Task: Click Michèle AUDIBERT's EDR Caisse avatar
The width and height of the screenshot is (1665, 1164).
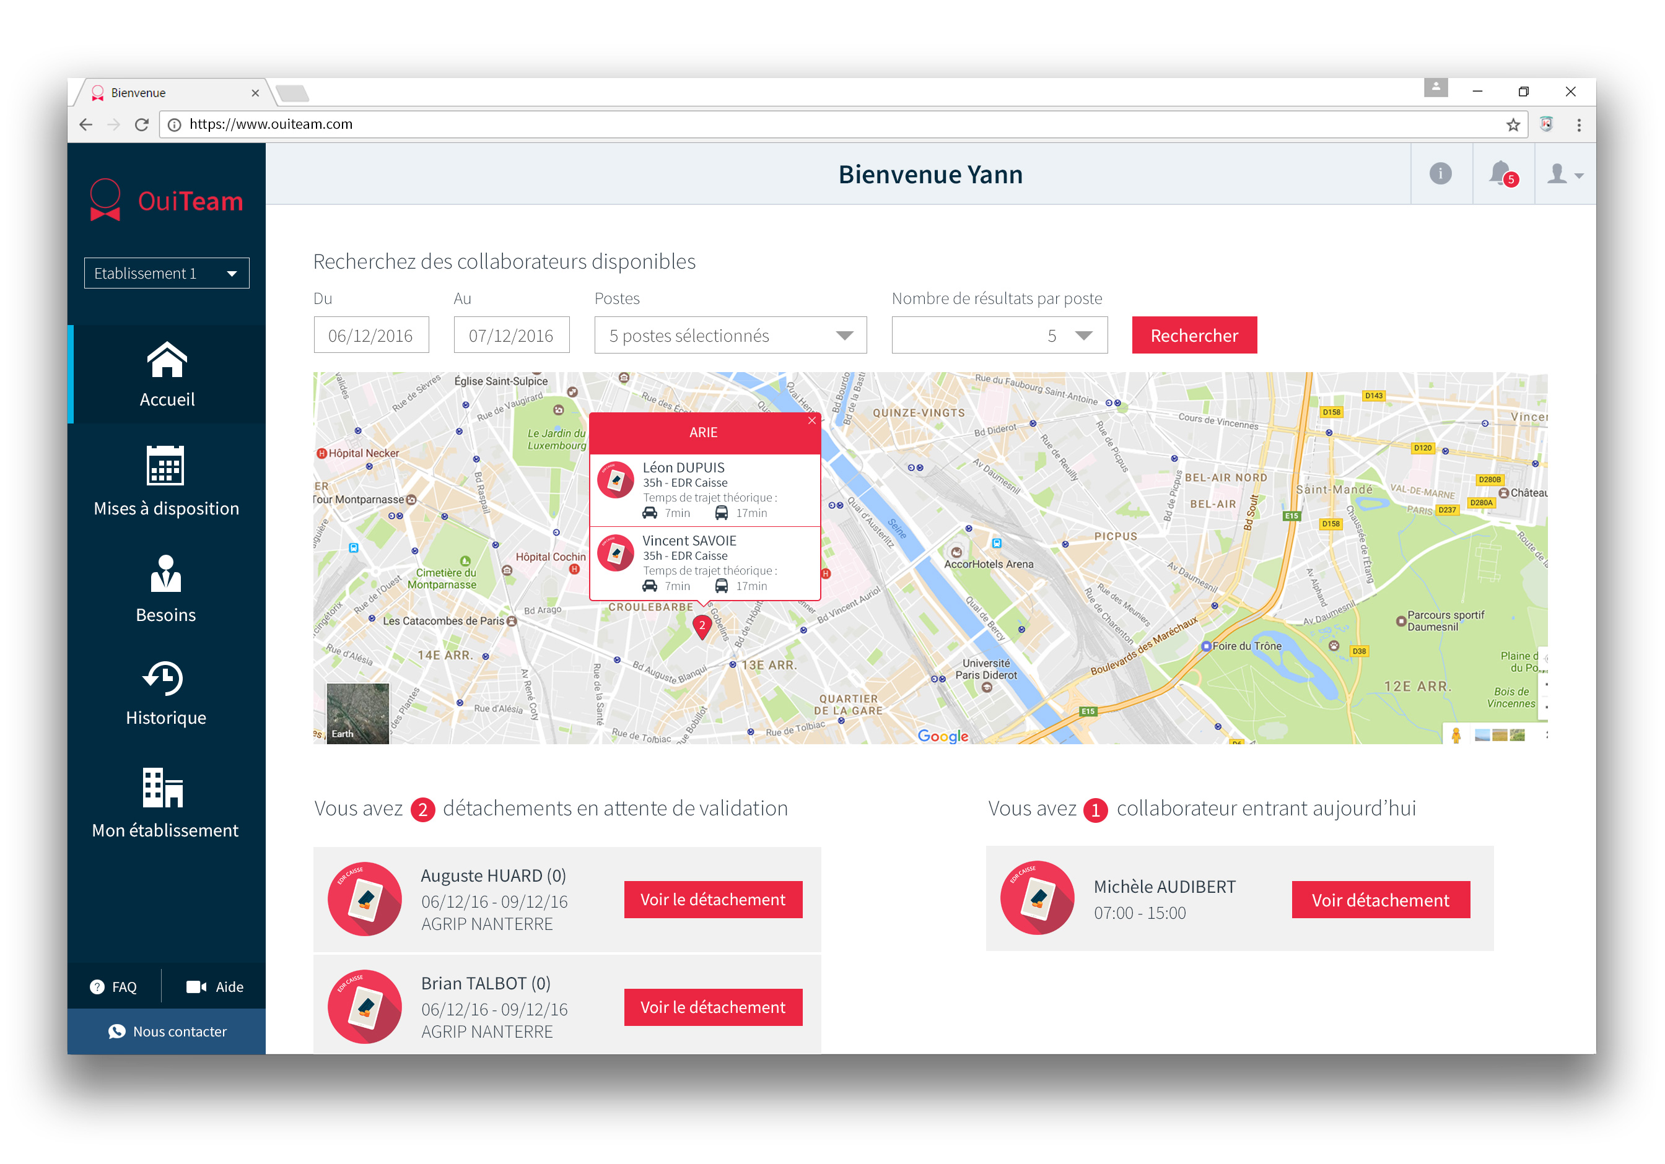Action: (x=1038, y=898)
